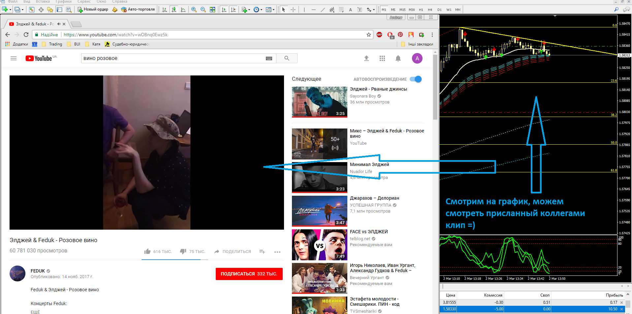Click the ПОДПИСАТЬСЯ subscribe button
The image size is (632, 314).
point(249,274)
